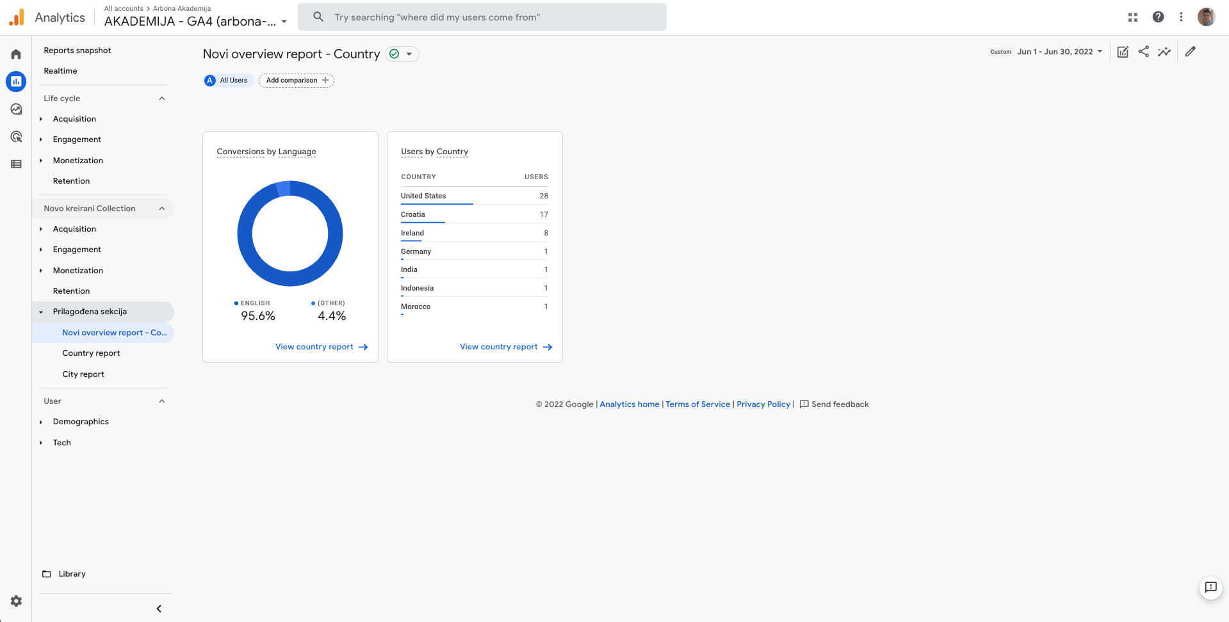Screen dimensions: 1229x622
Task: Expand Engagement under Life cycle
Action: coord(41,140)
